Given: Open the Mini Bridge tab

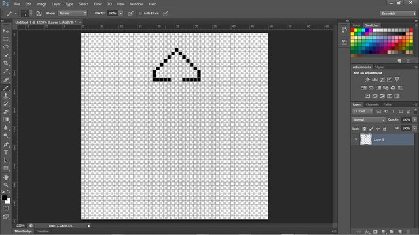Looking at the screenshot, I should [23, 231].
